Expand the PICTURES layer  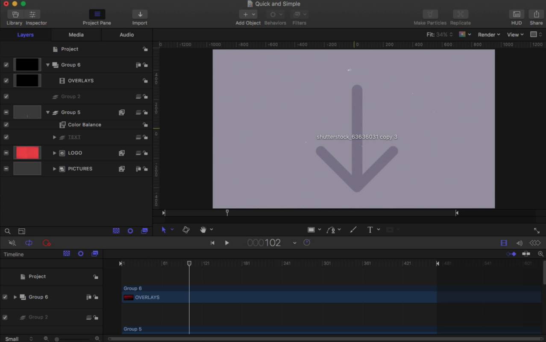[54, 169]
